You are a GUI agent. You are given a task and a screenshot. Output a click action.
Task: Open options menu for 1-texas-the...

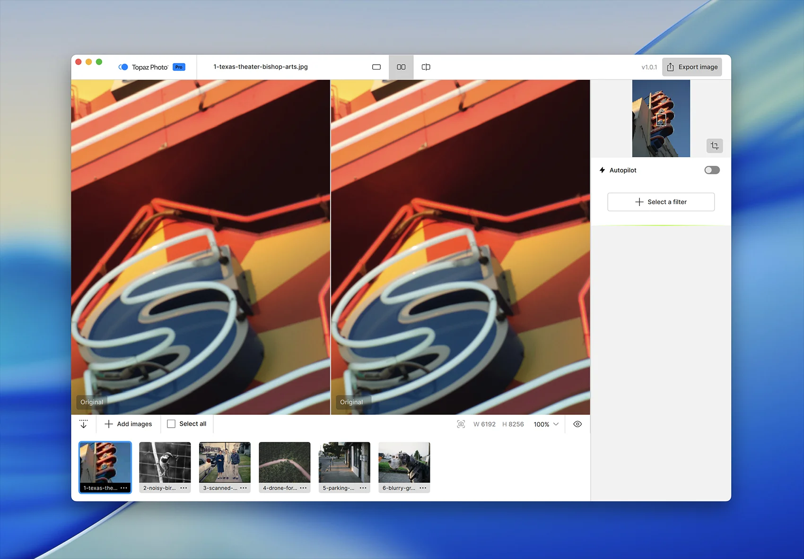tap(124, 488)
